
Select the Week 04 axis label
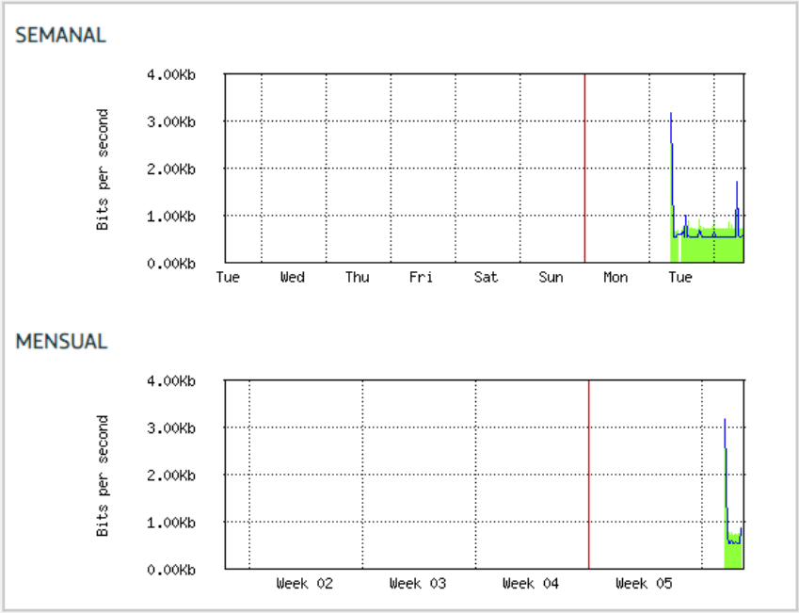click(531, 584)
